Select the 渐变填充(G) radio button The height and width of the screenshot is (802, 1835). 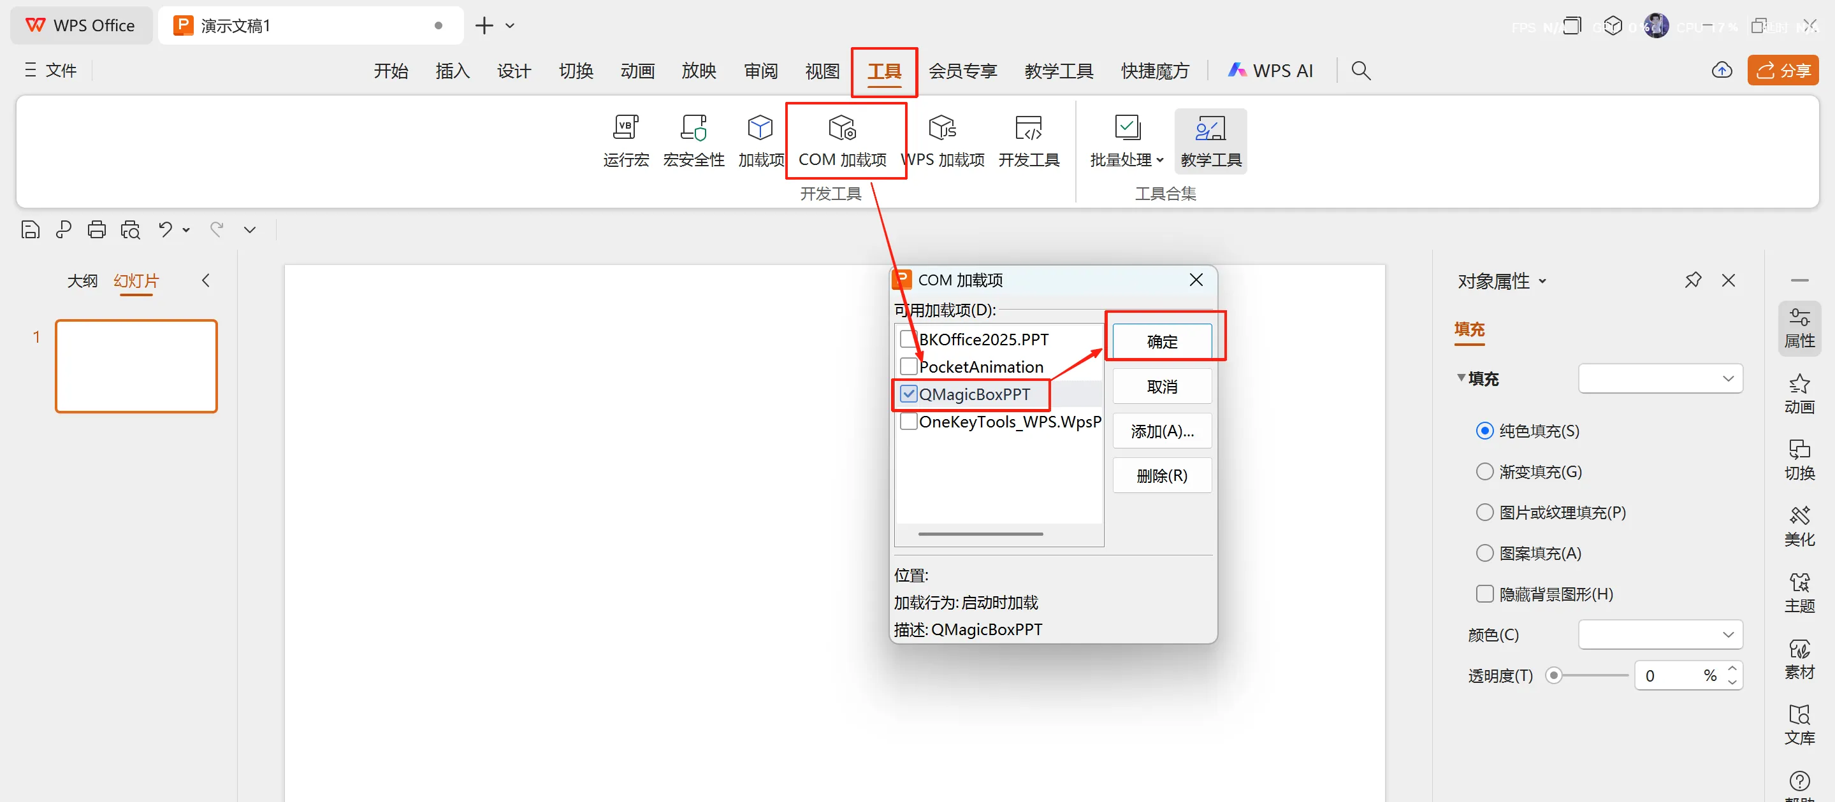pyautogui.click(x=1484, y=471)
